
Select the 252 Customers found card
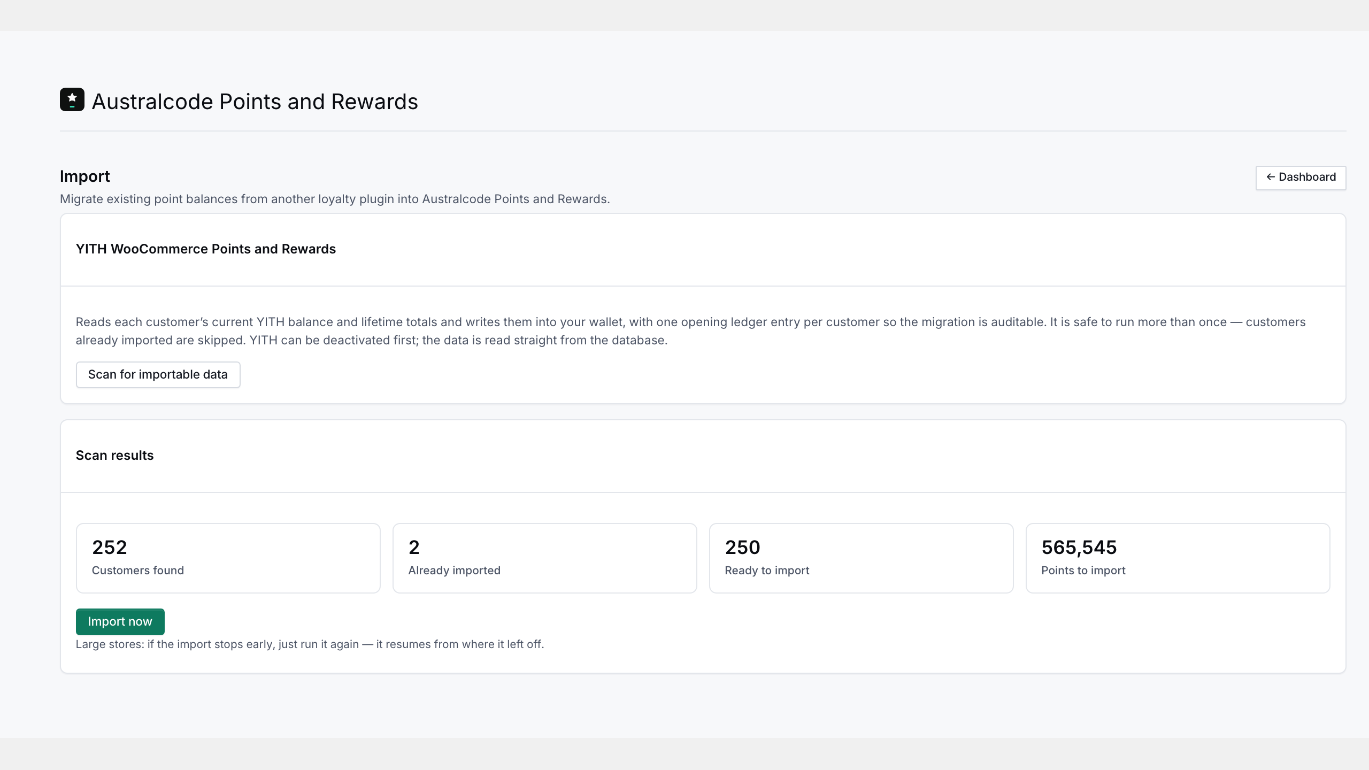coord(228,558)
